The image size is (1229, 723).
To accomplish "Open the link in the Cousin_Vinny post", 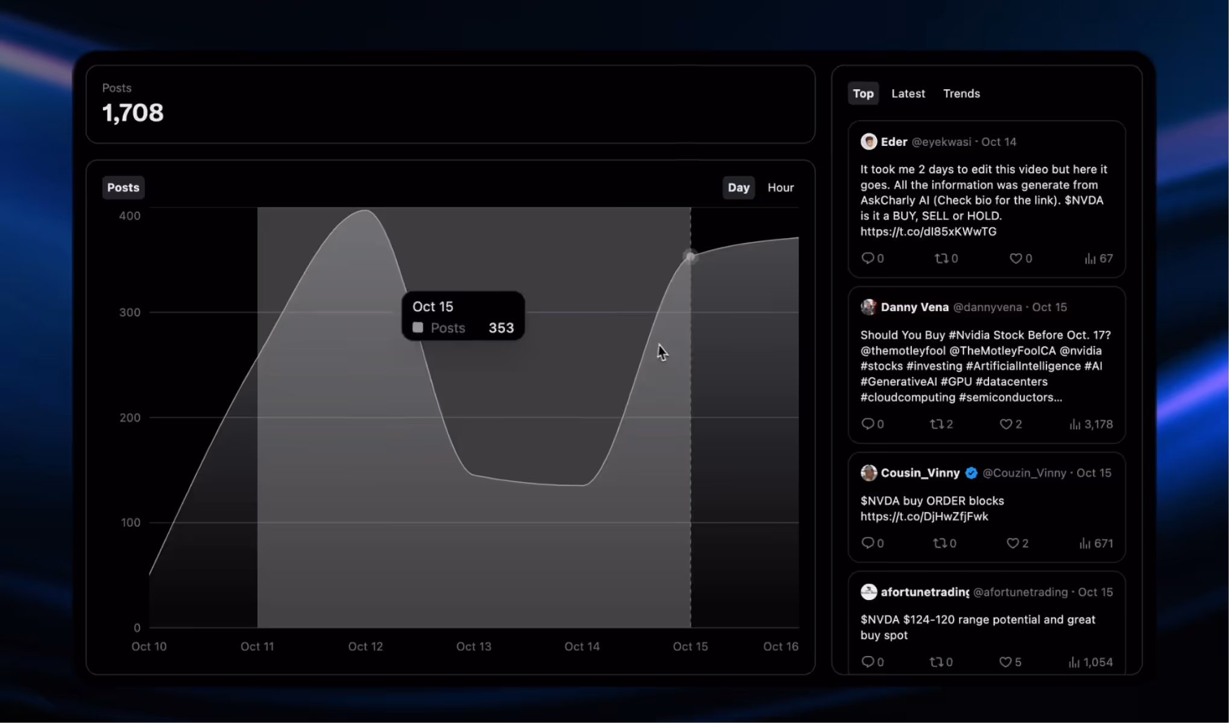I will click(923, 516).
